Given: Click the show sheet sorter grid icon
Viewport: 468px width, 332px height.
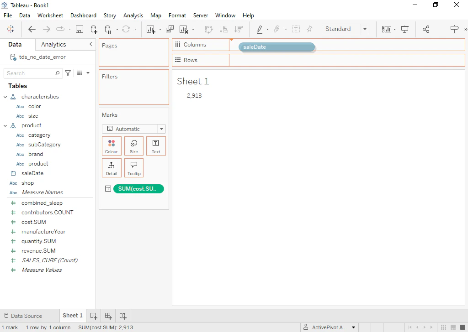Looking at the screenshot, I should point(443,327).
